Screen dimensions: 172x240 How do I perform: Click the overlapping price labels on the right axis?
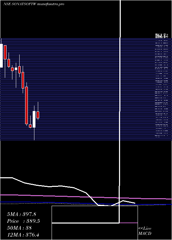162,36
